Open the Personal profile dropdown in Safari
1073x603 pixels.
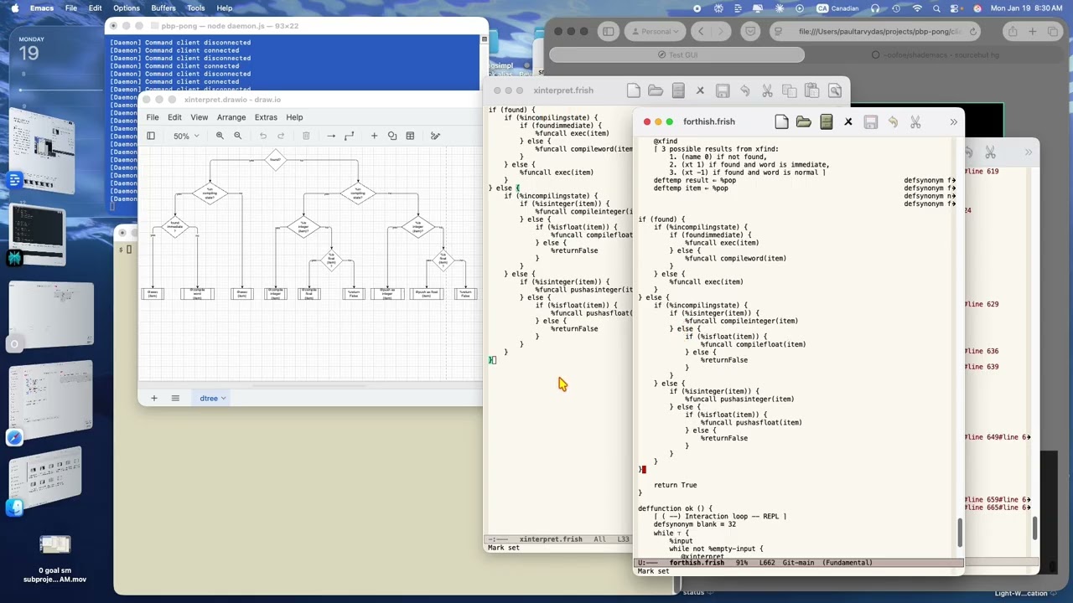(655, 32)
